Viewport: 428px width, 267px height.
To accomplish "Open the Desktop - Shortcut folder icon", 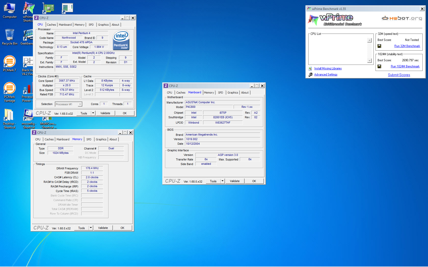I will 9,119.
